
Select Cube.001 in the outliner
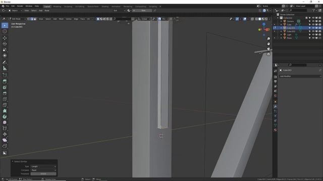pos(291,28)
